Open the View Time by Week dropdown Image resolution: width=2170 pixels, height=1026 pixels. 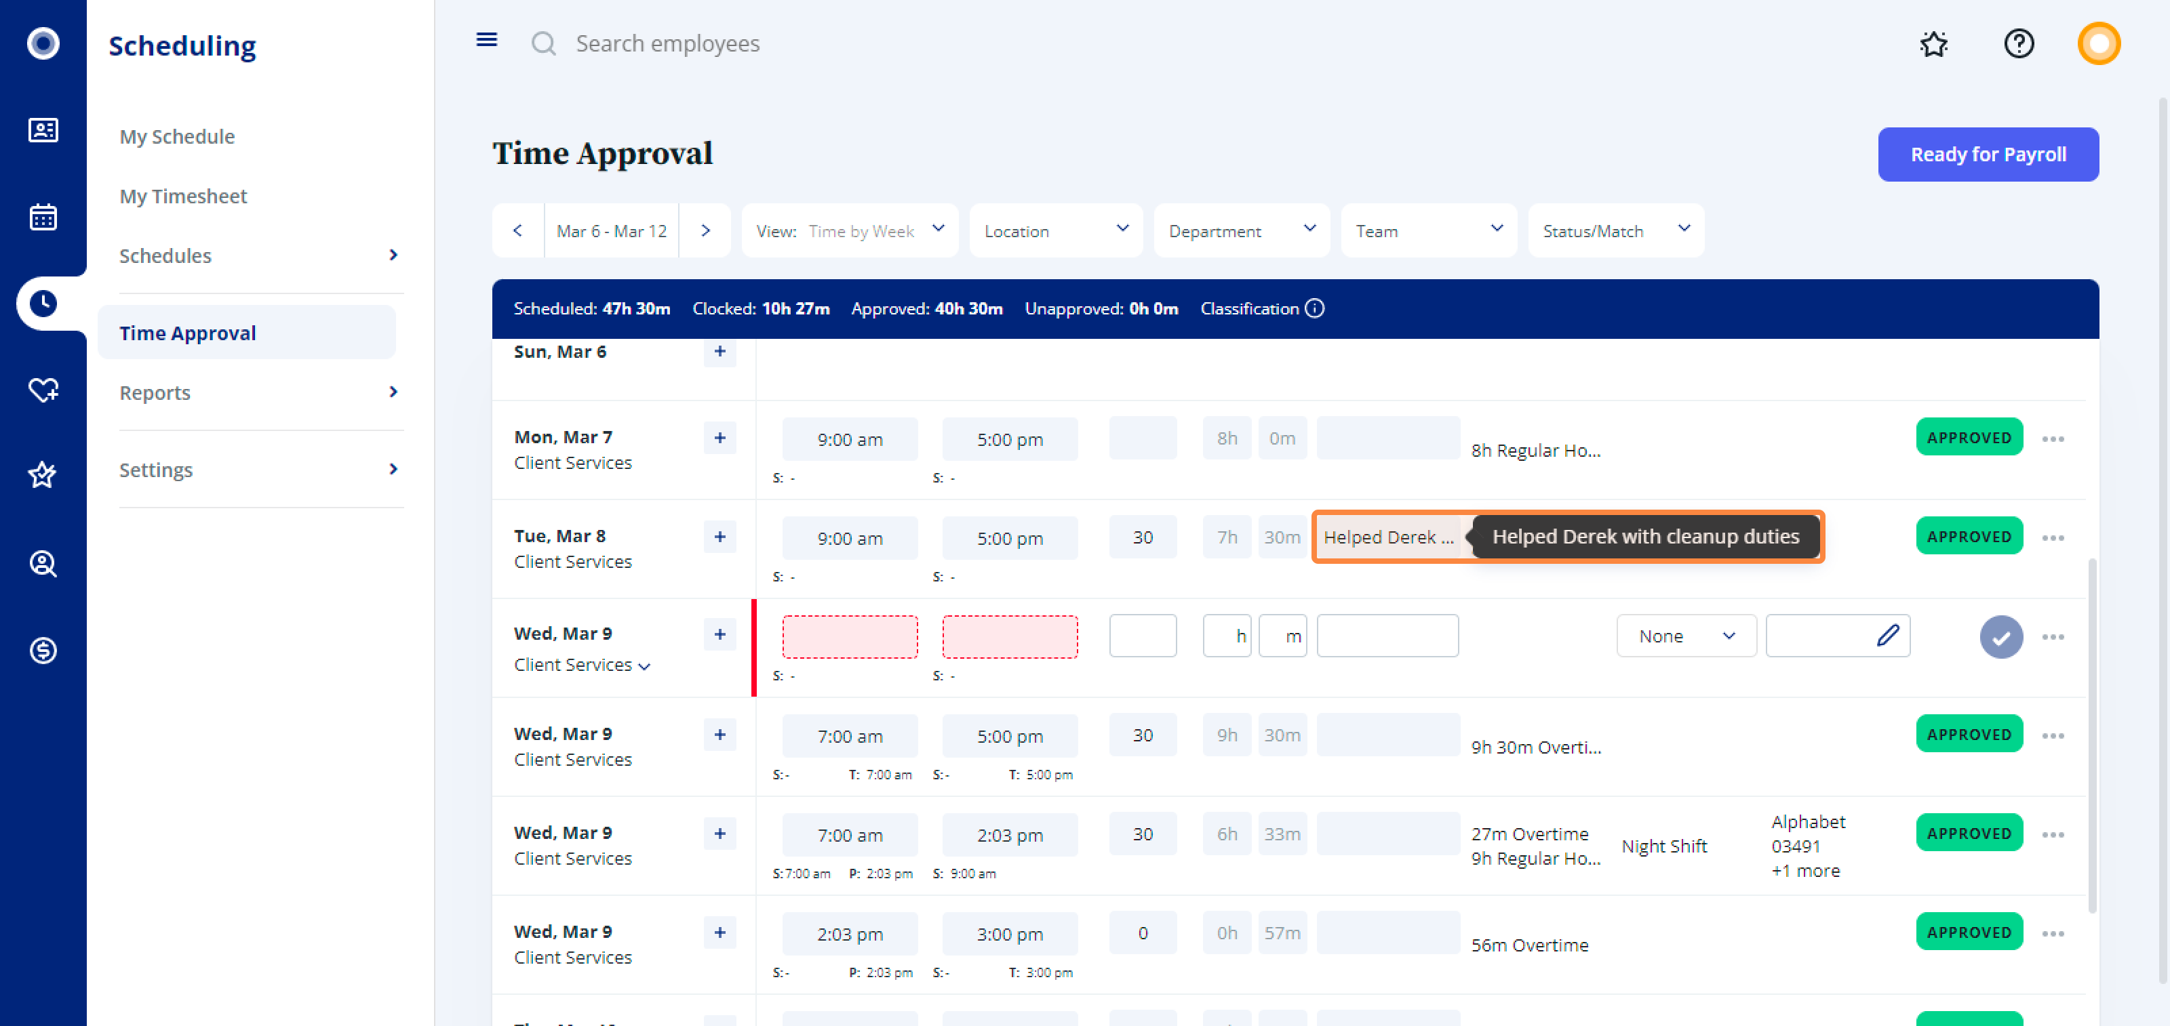tap(849, 230)
